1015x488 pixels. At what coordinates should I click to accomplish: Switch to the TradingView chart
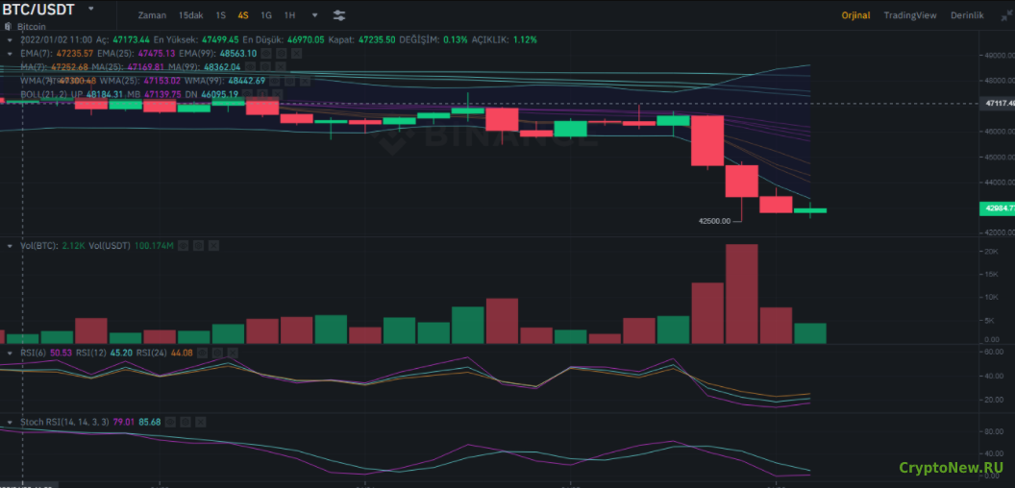click(911, 14)
